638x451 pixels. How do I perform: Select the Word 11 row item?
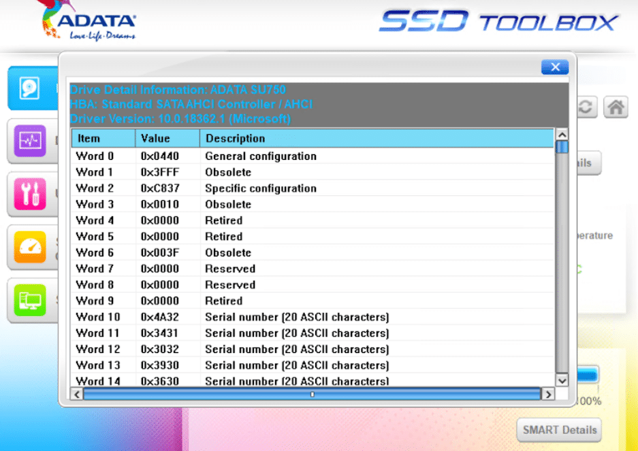97,333
